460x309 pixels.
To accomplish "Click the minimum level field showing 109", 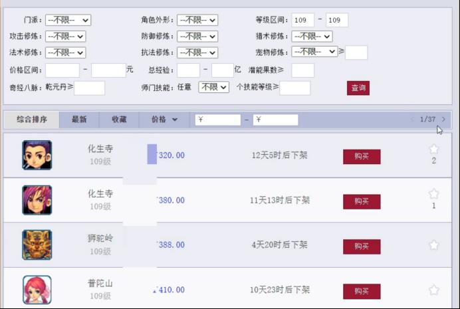I will (302, 20).
